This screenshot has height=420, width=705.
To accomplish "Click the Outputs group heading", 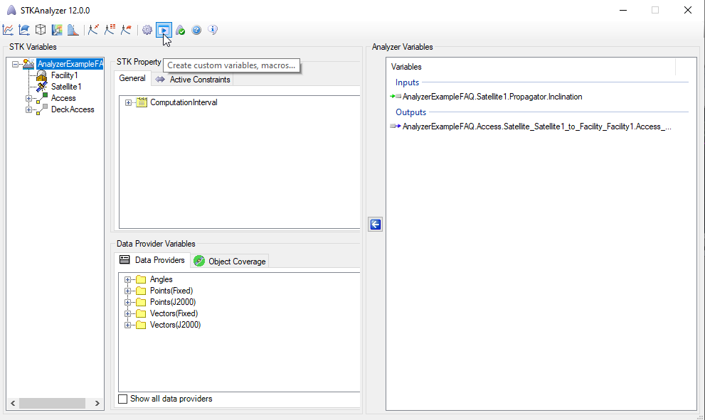I will pos(411,112).
